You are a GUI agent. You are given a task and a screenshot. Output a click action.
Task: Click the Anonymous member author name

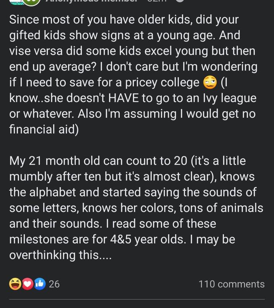point(92,2)
